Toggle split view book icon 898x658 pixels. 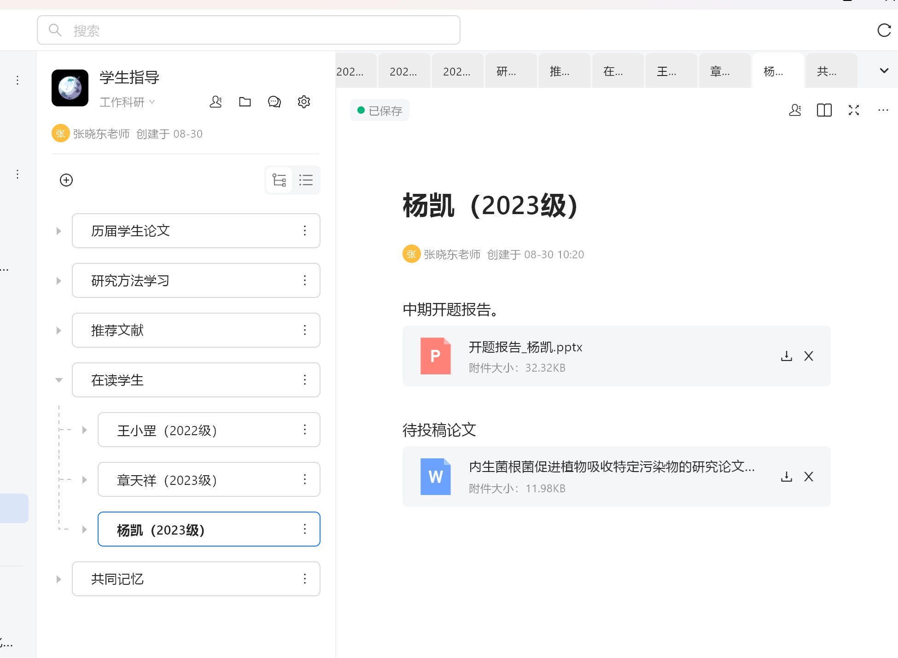(x=824, y=110)
